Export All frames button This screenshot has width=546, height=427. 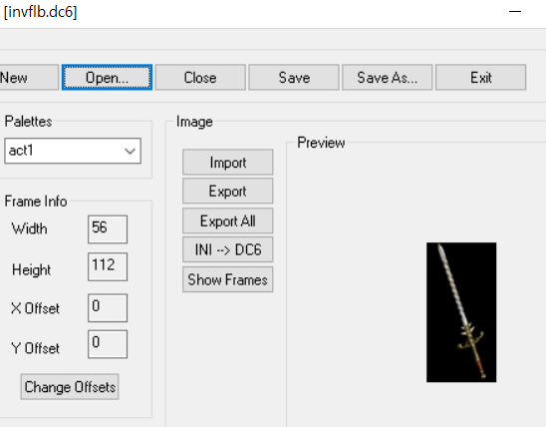[x=228, y=221]
